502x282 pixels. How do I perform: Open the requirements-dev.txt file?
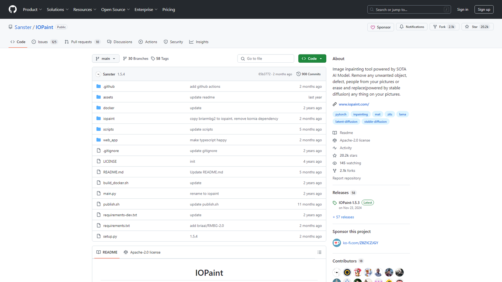pyautogui.click(x=120, y=215)
